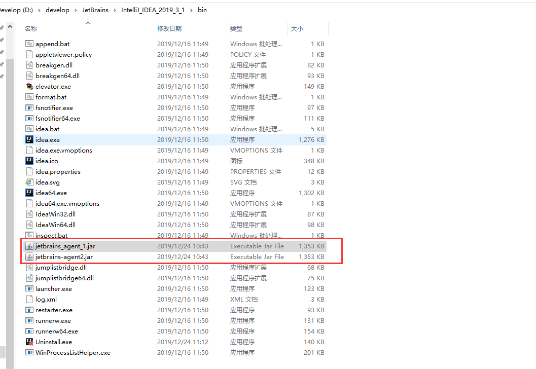The image size is (536, 369).
Task: Click the log.xml file icon
Action: tap(29, 299)
